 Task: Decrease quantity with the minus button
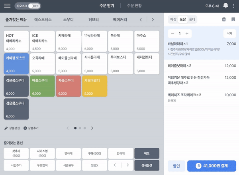[x=172, y=34]
